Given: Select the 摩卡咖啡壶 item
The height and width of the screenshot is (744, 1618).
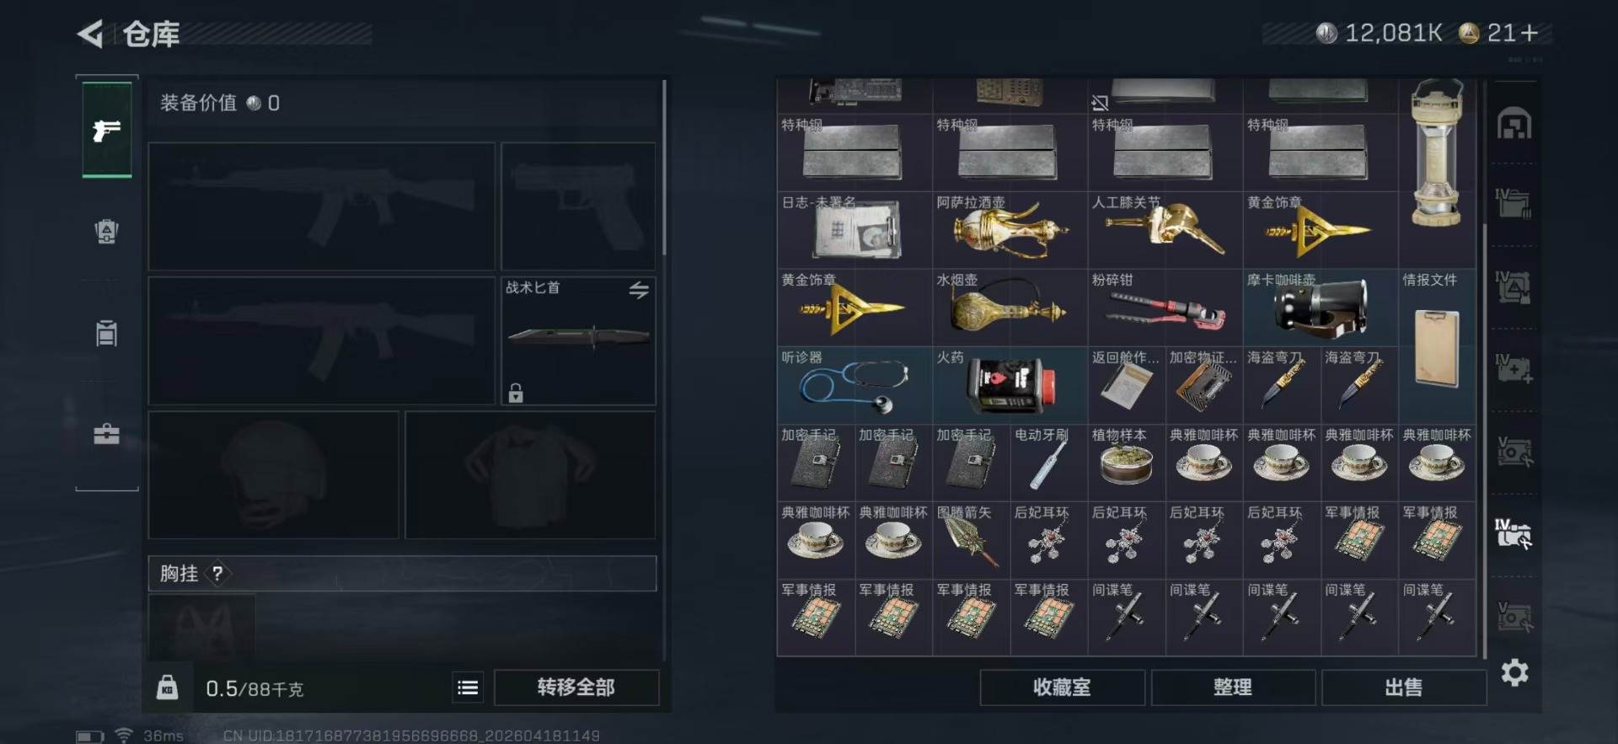Looking at the screenshot, I should [x=1320, y=308].
